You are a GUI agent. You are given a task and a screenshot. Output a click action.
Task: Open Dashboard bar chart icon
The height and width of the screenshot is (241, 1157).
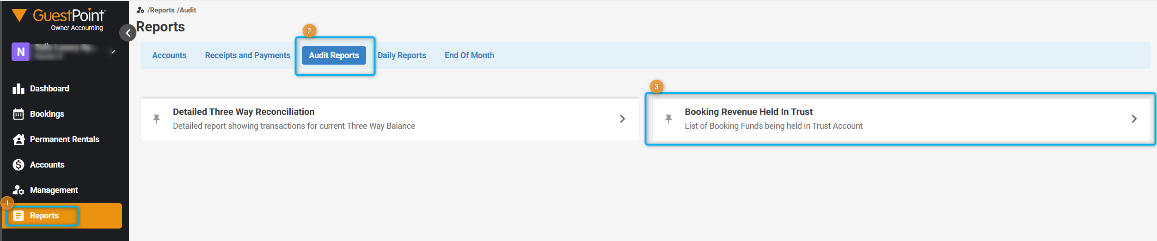[x=18, y=89]
